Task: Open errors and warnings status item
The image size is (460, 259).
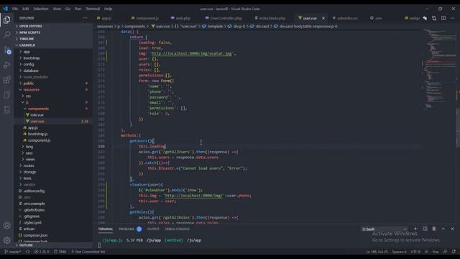Action: pyautogui.click(x=42, y=252)
